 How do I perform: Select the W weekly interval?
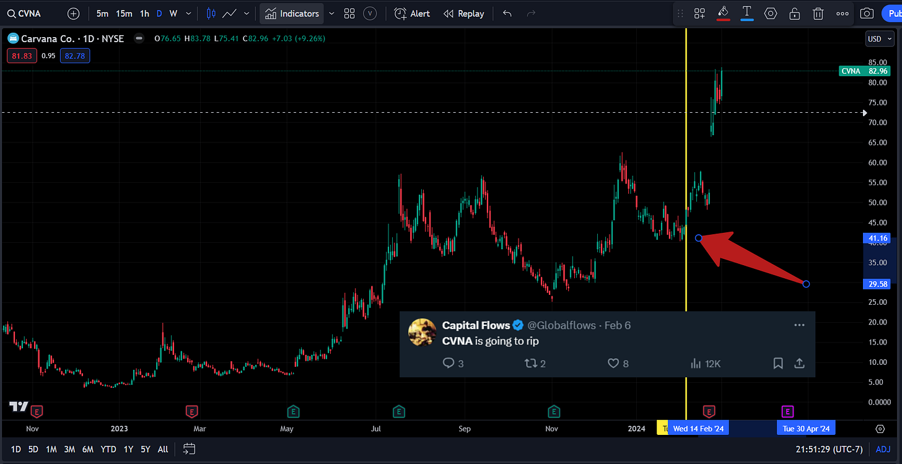[173, 14]
